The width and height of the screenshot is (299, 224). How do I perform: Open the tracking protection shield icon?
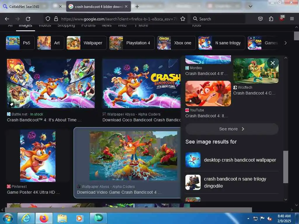(48, 19)
